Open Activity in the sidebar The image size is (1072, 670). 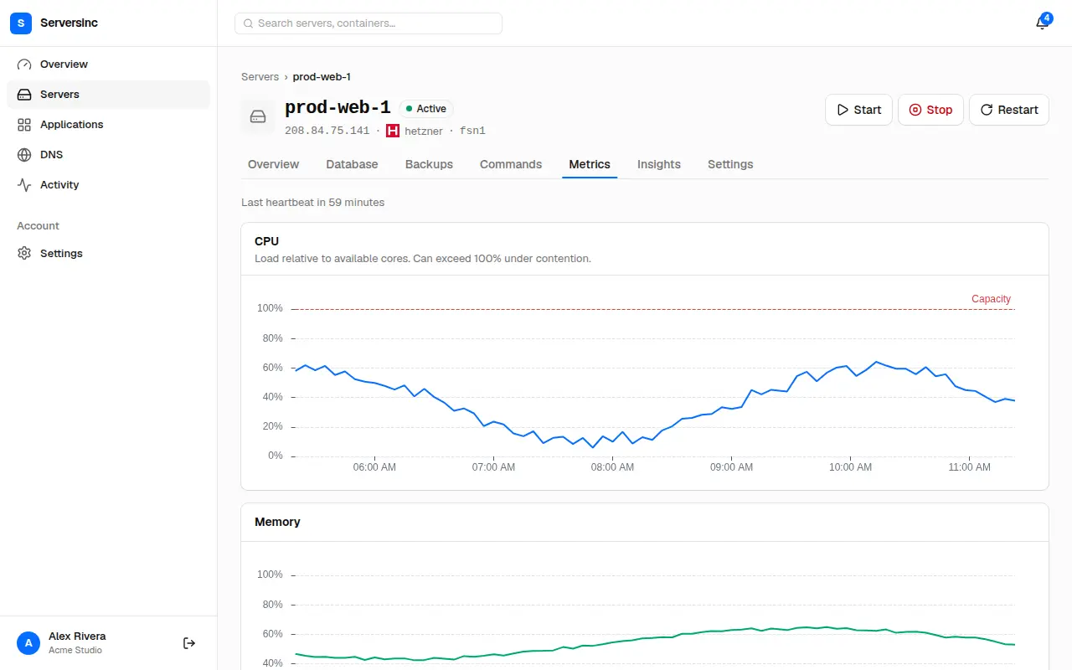(x=108, y=185)
